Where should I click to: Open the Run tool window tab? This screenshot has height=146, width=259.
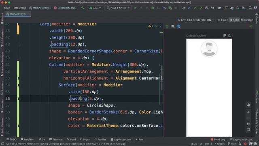point(139,140)
